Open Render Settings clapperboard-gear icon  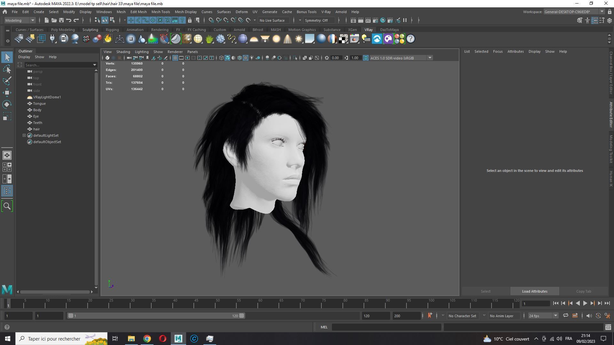click(x=375, y=20)
